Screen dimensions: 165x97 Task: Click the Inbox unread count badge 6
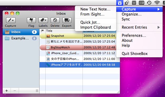pos(34,32)
